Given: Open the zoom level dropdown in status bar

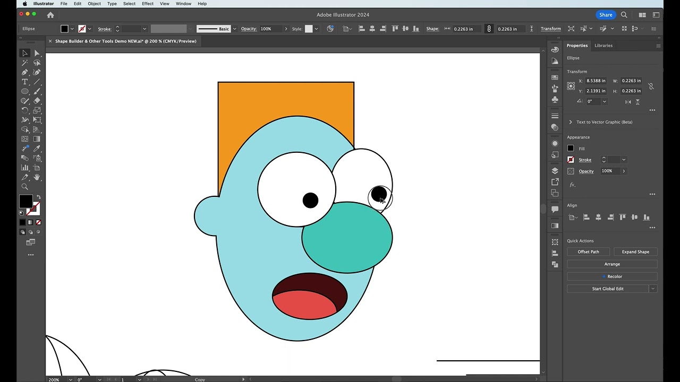Looking at the screenshot, I should click(x=70, y=379).
